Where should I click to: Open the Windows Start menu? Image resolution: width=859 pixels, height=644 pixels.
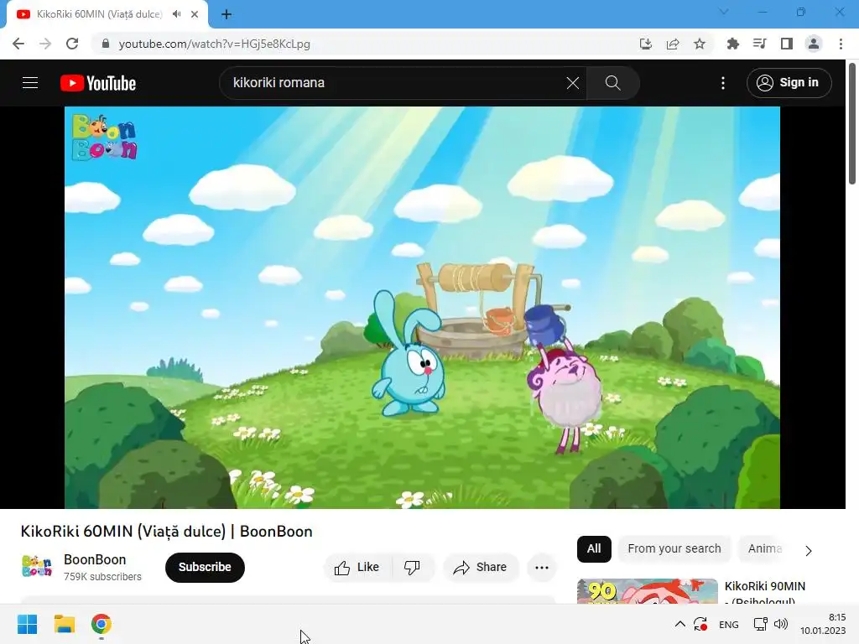tap(27, 624)
